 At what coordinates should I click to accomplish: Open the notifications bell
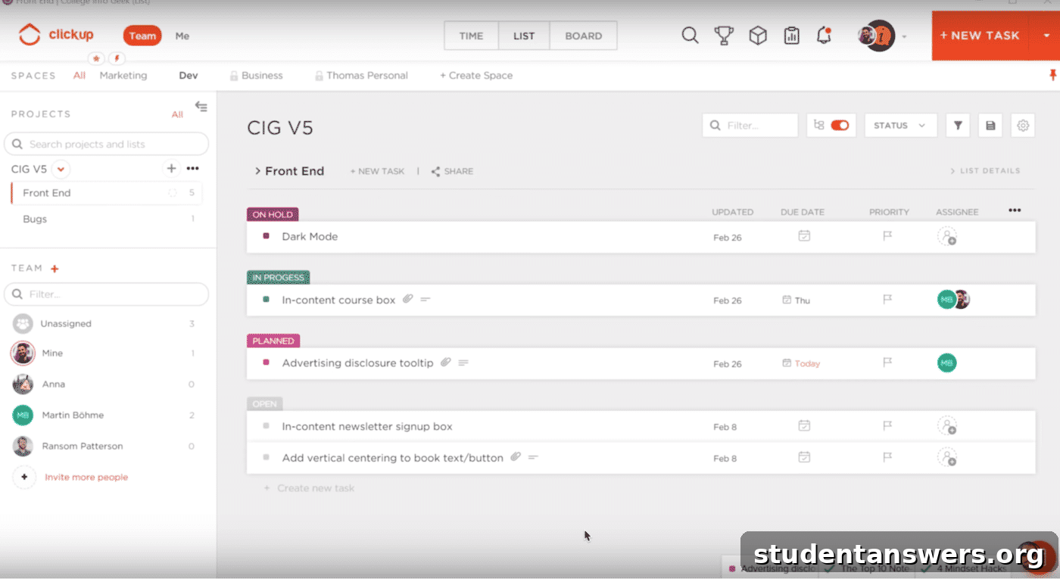click(x=824, y=36)
